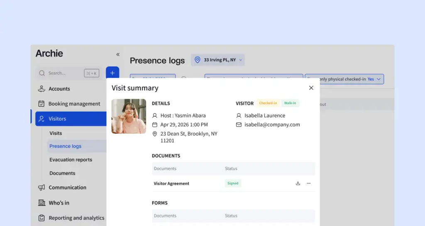Viewport: 425px width, 226px height.
Task: Click Host : Yasmin Abara text
Action: pos(183,115)
